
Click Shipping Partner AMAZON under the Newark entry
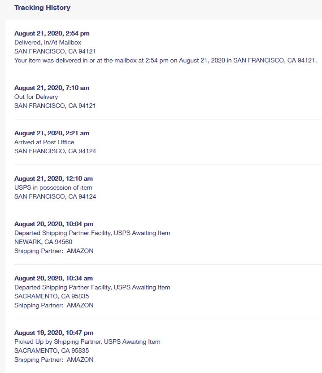(x=54, y=251)
